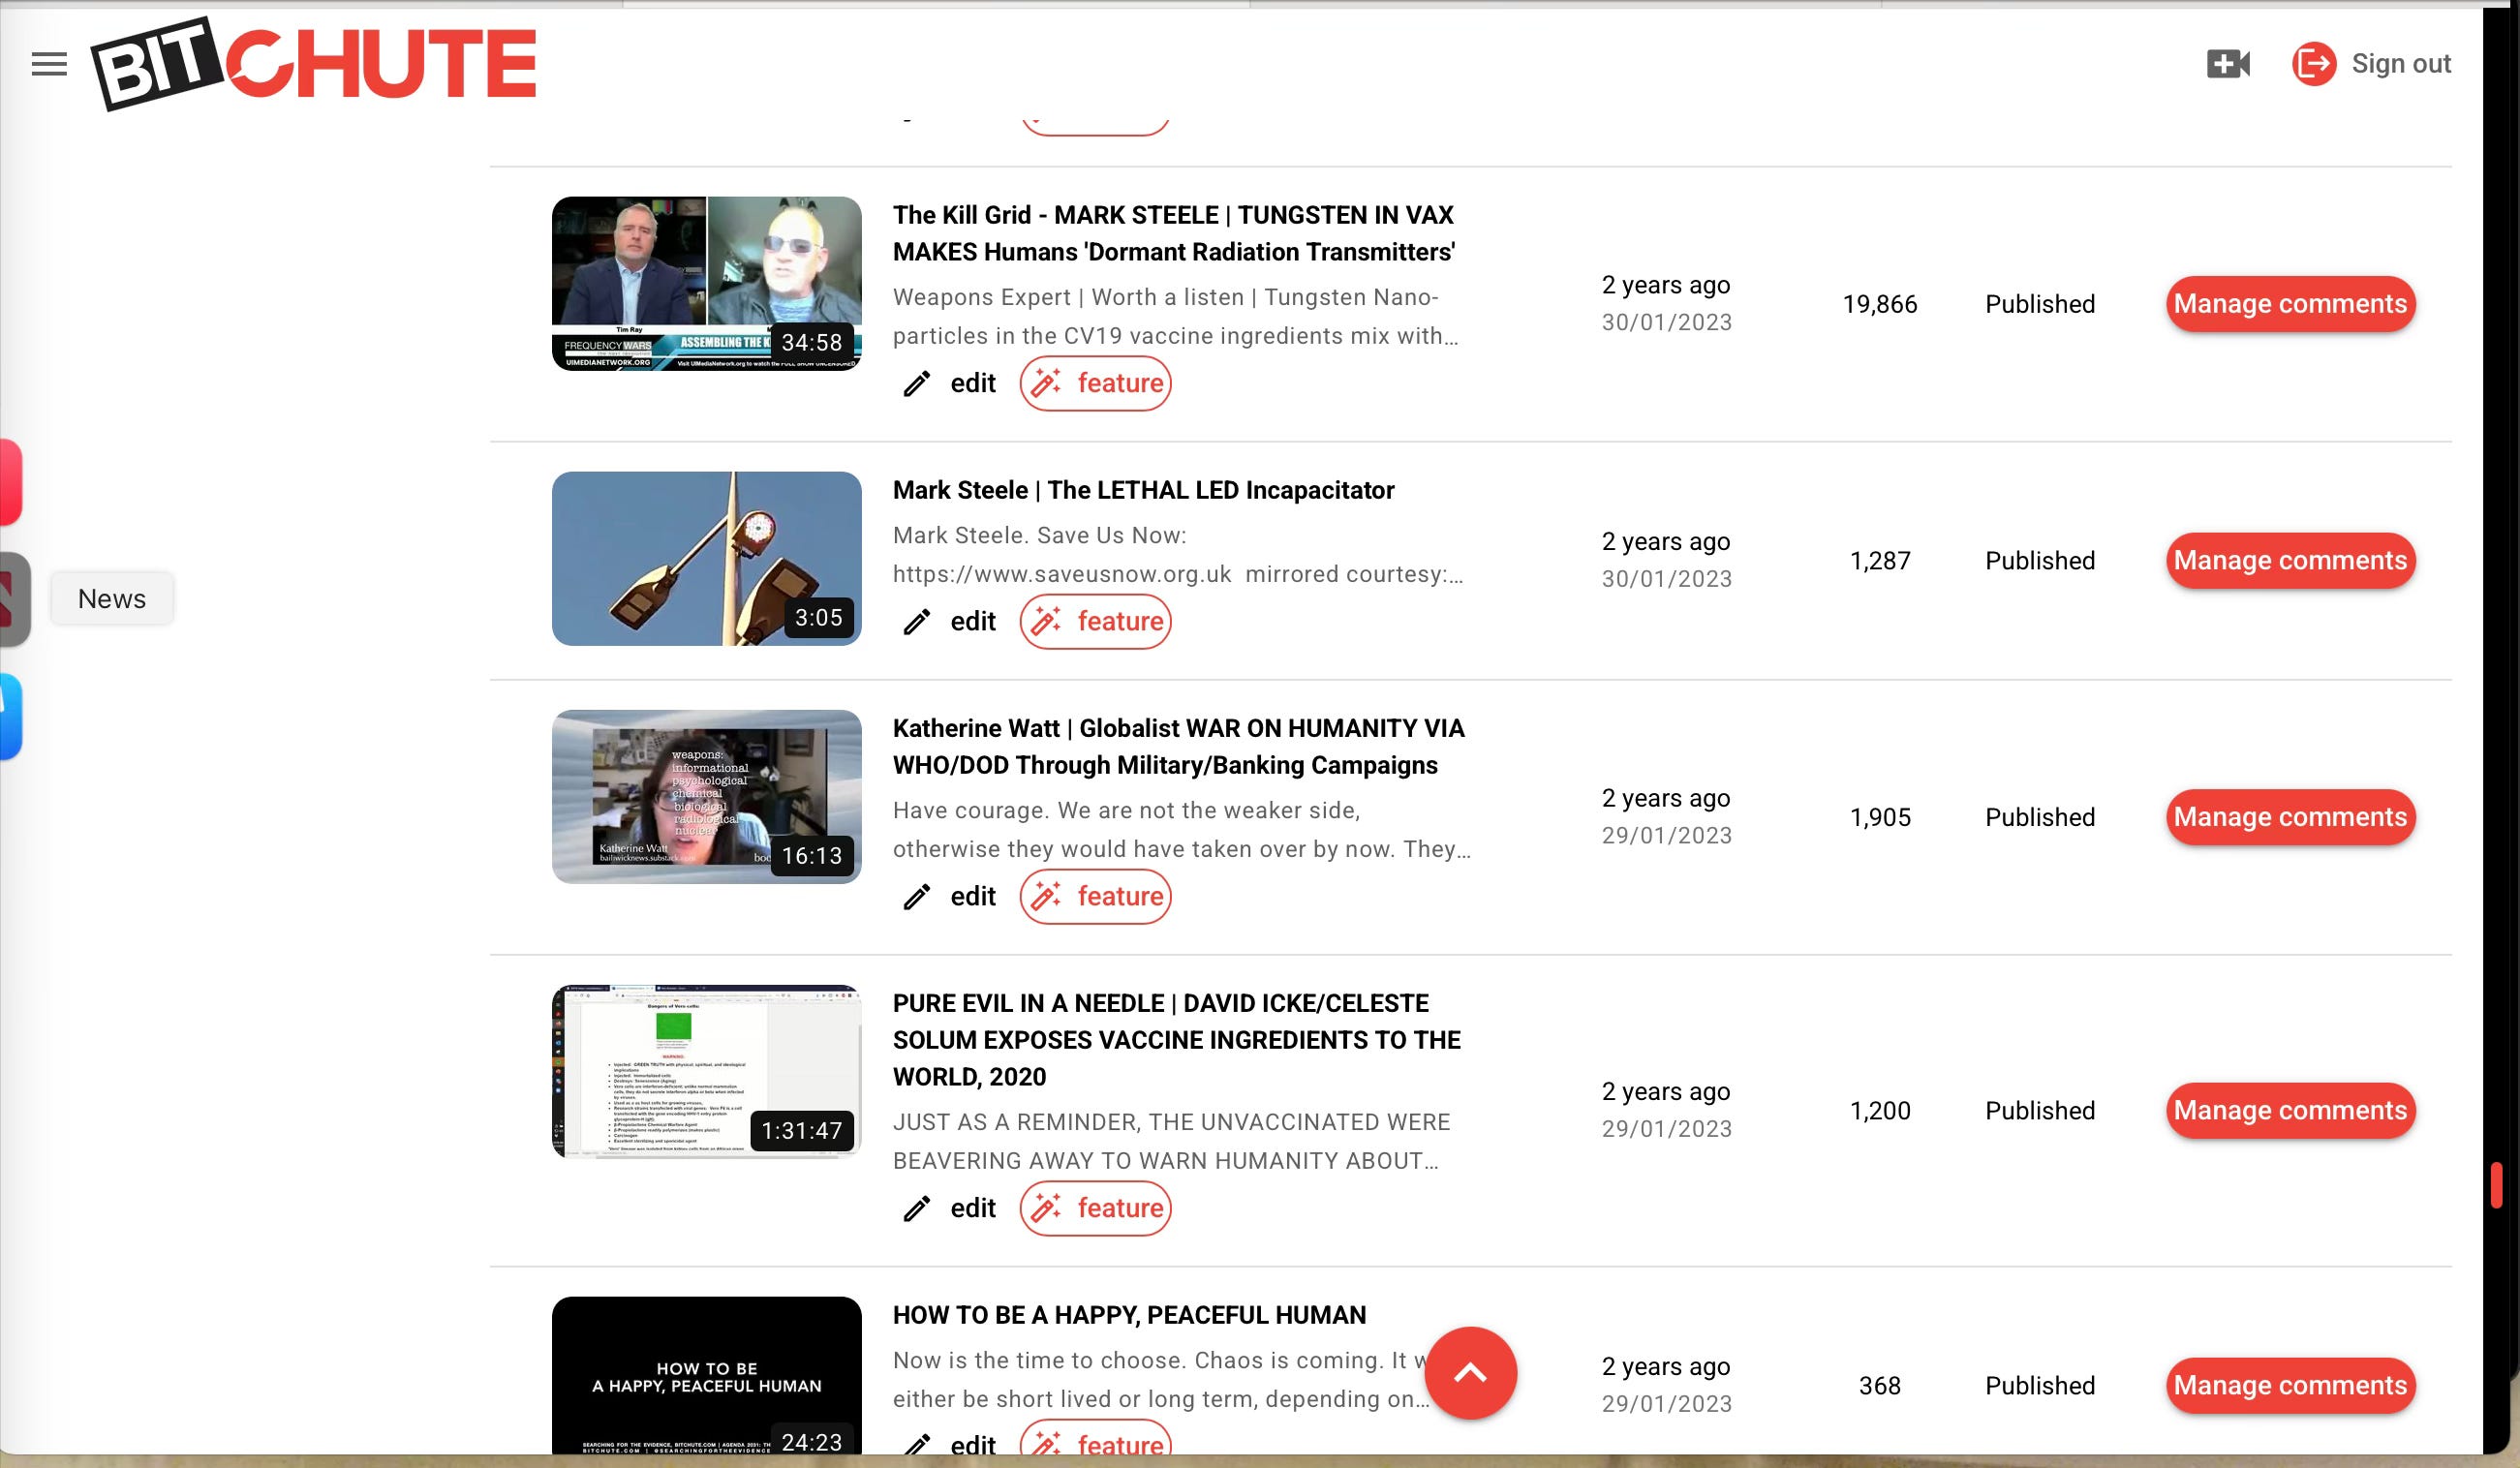Image resolution: width=2520 pixels, height=1468 pixels.
Task: Click edit text for LETHAL LED video
Action: pos(973,621)
